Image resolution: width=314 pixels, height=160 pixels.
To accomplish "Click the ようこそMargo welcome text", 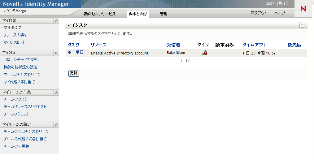I will [x=15, y=11].
